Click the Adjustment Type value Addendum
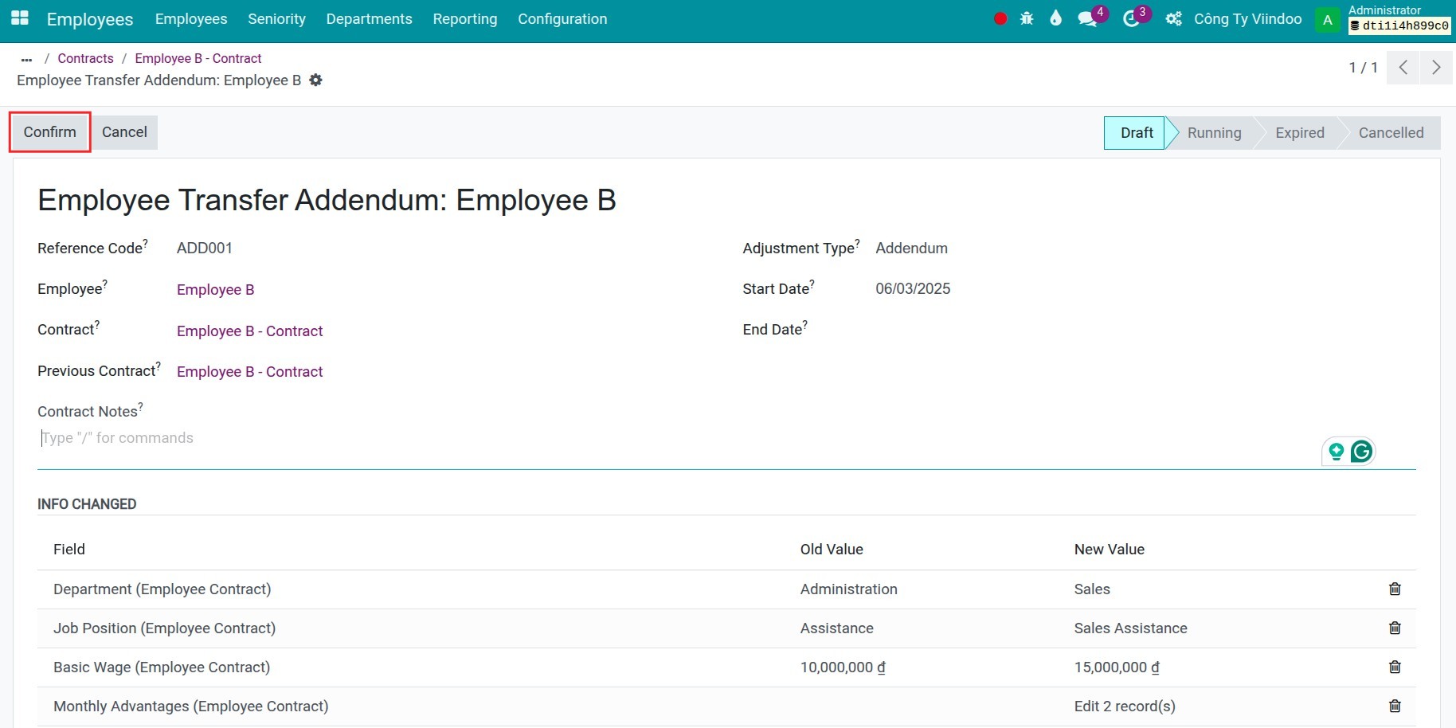The height and width of the screenshot is (728, 1456). tap(911, 249)
